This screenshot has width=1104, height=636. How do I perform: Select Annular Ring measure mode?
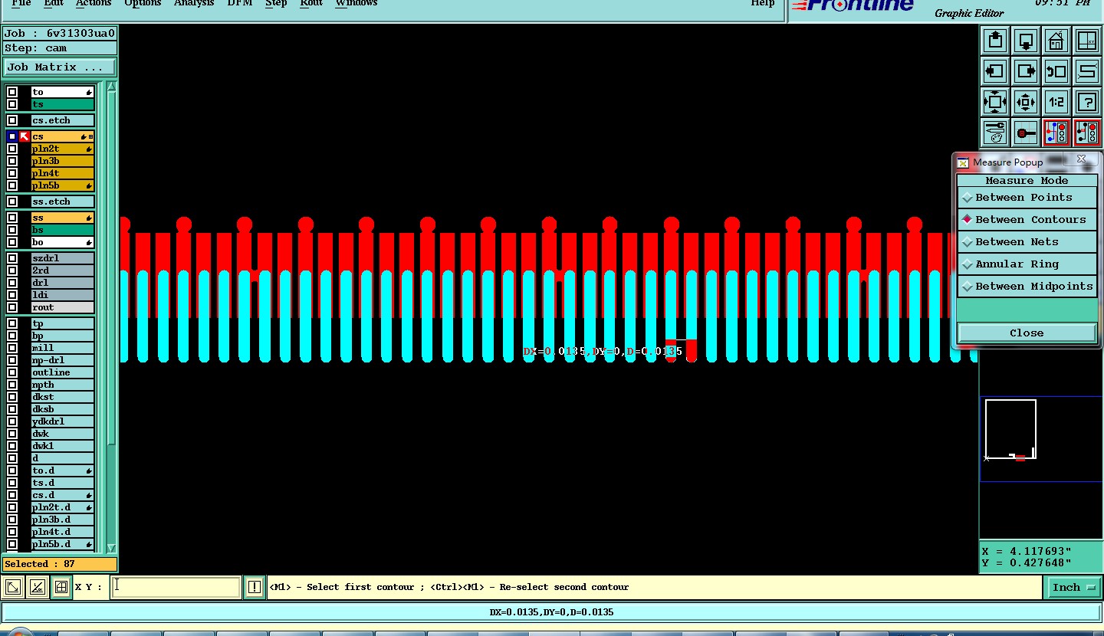point(1027,264)
